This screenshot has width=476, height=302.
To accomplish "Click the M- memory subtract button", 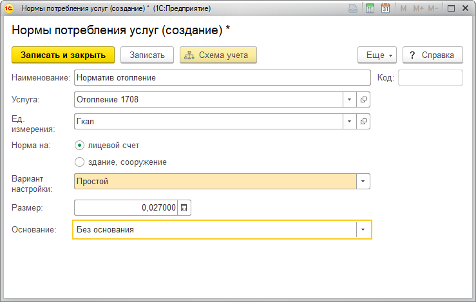I will click(433, 9).
